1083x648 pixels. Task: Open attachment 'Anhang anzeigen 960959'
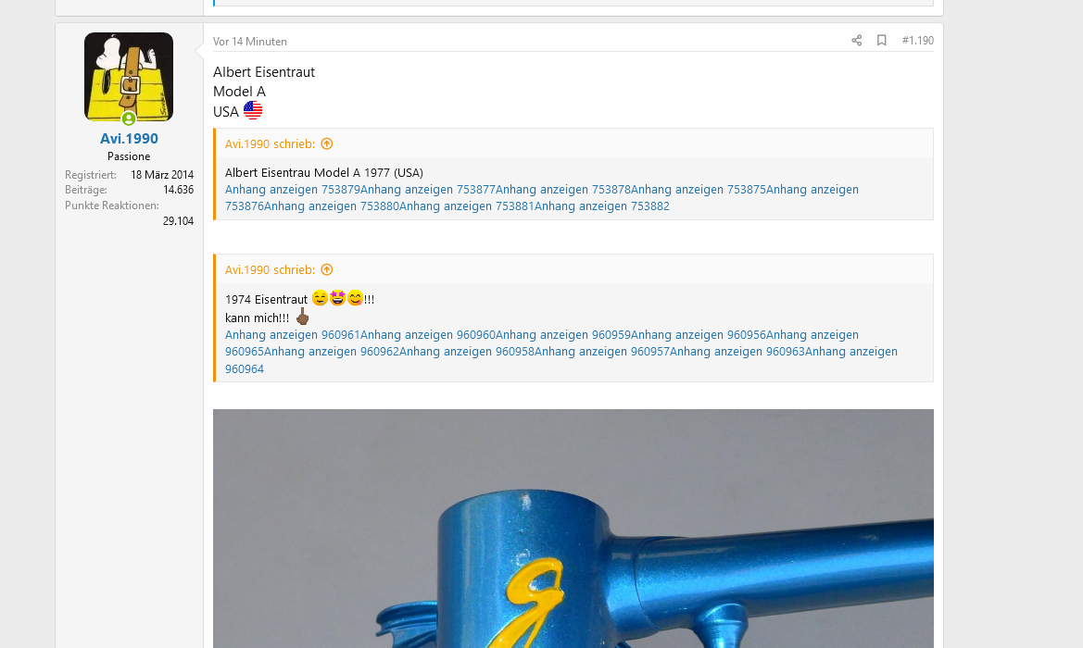pos(563,335)
